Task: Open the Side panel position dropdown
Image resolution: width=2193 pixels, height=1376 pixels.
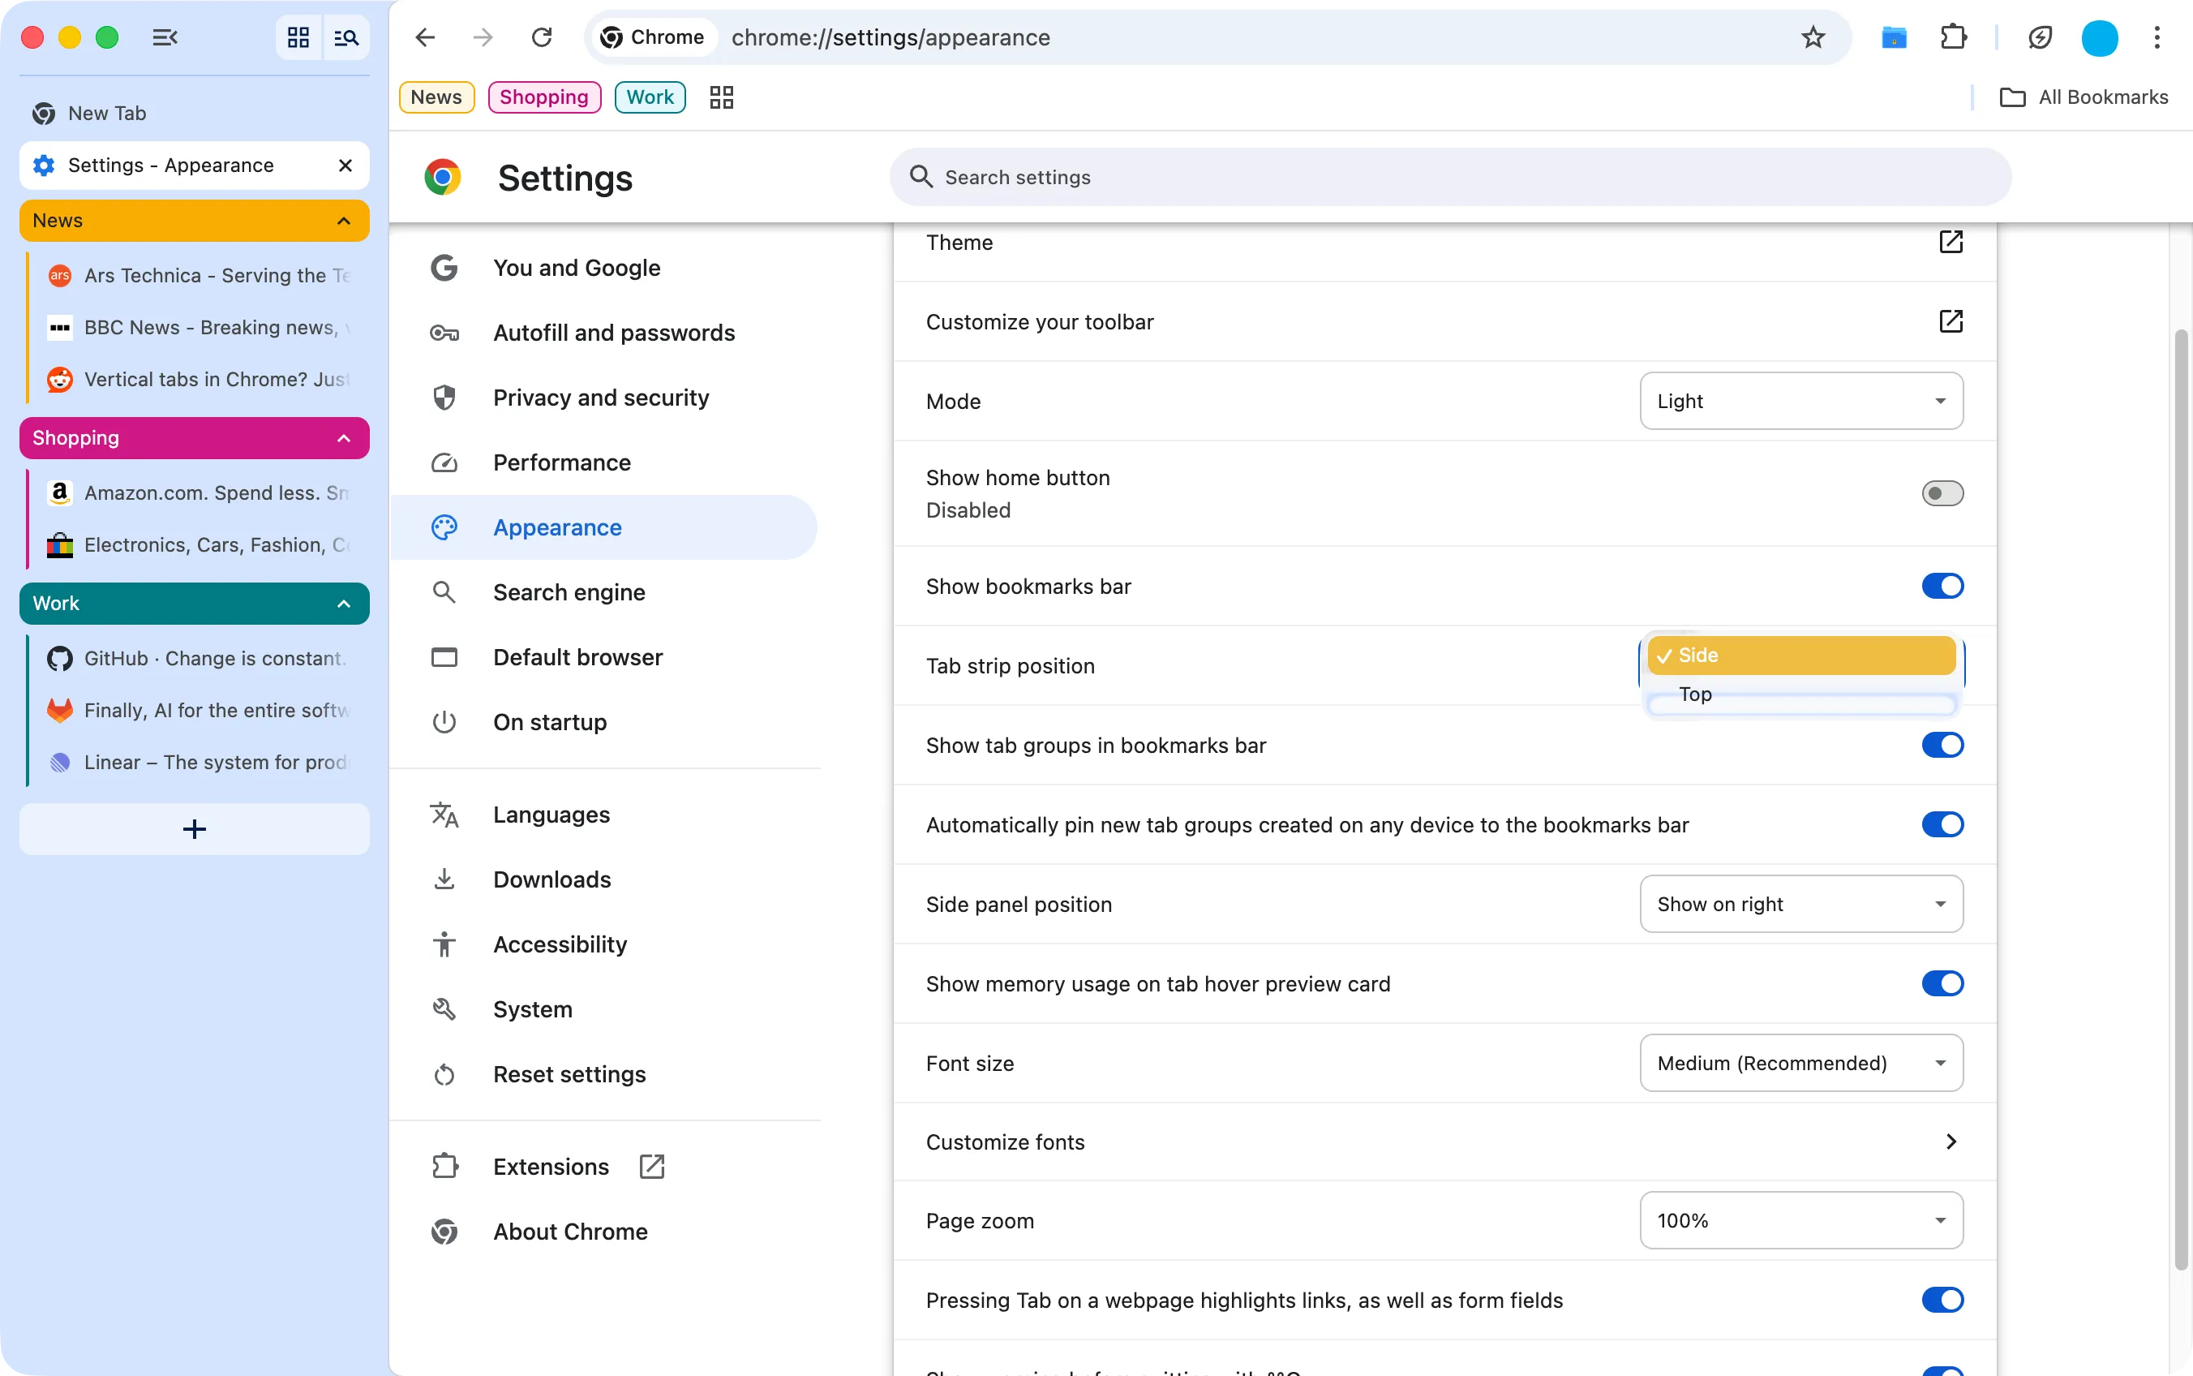Action: [x=1800, y=903]
